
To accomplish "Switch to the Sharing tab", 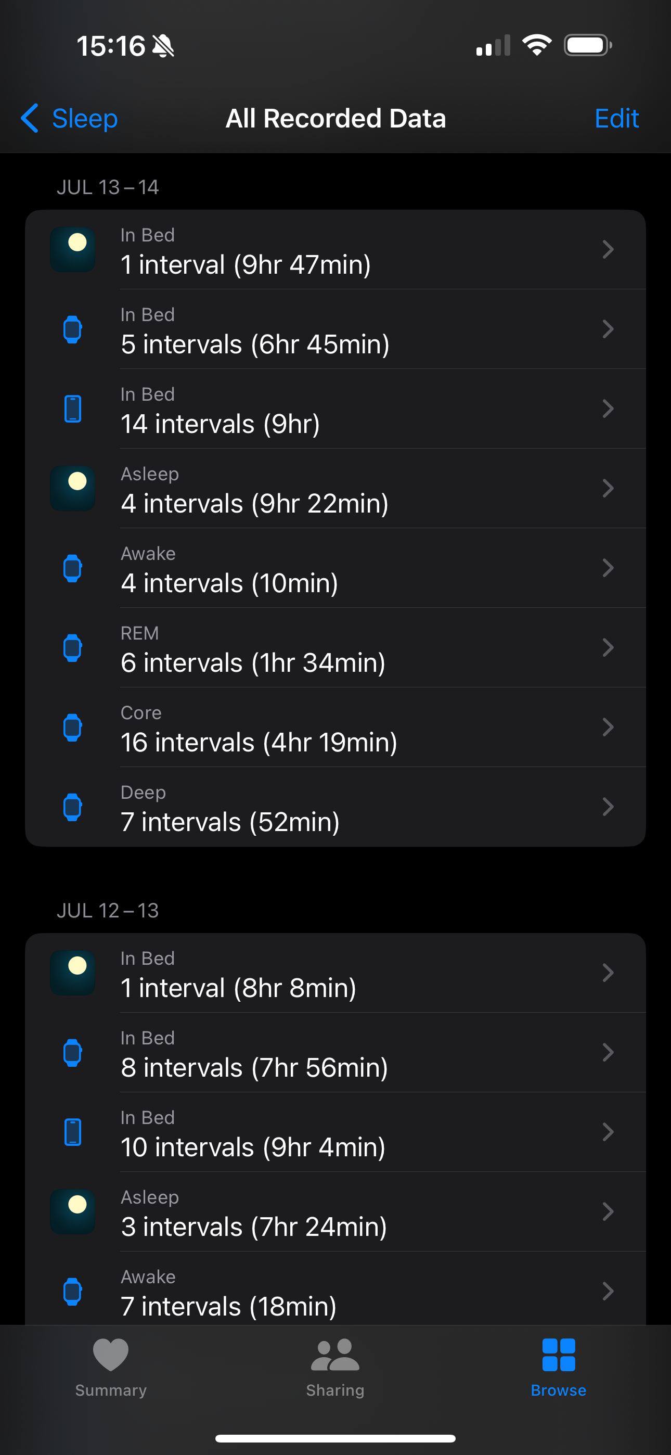I will click(x=335, y=1368).
